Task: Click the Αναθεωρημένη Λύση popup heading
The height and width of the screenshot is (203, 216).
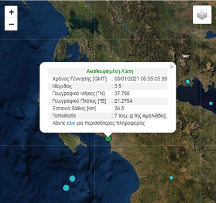Action: [x=110, y=71]
